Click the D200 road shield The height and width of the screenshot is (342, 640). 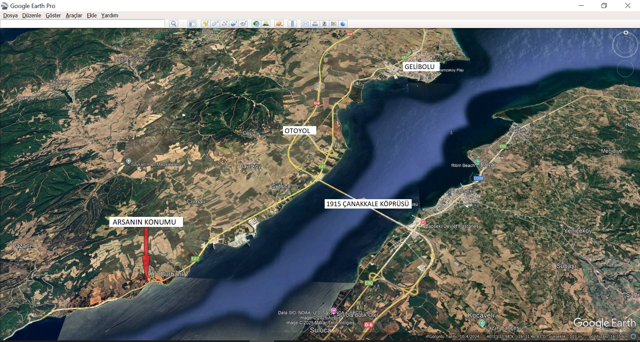478,178
